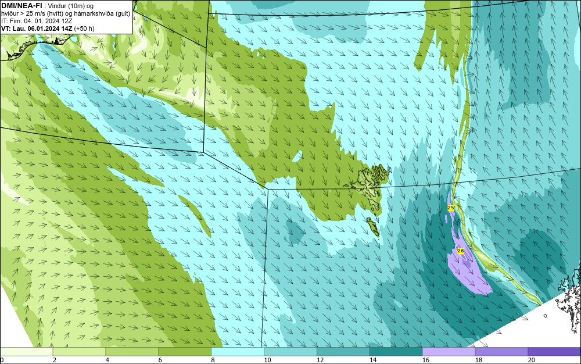The height and width of the screenshot is (364, 581).
Task: Click the legend scale value 16
Action: coord(426,360)
